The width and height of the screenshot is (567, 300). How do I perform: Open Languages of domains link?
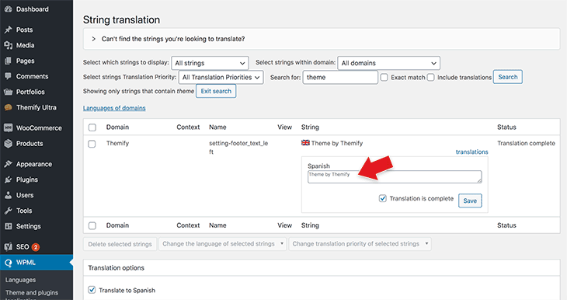(x=114, y=108)
